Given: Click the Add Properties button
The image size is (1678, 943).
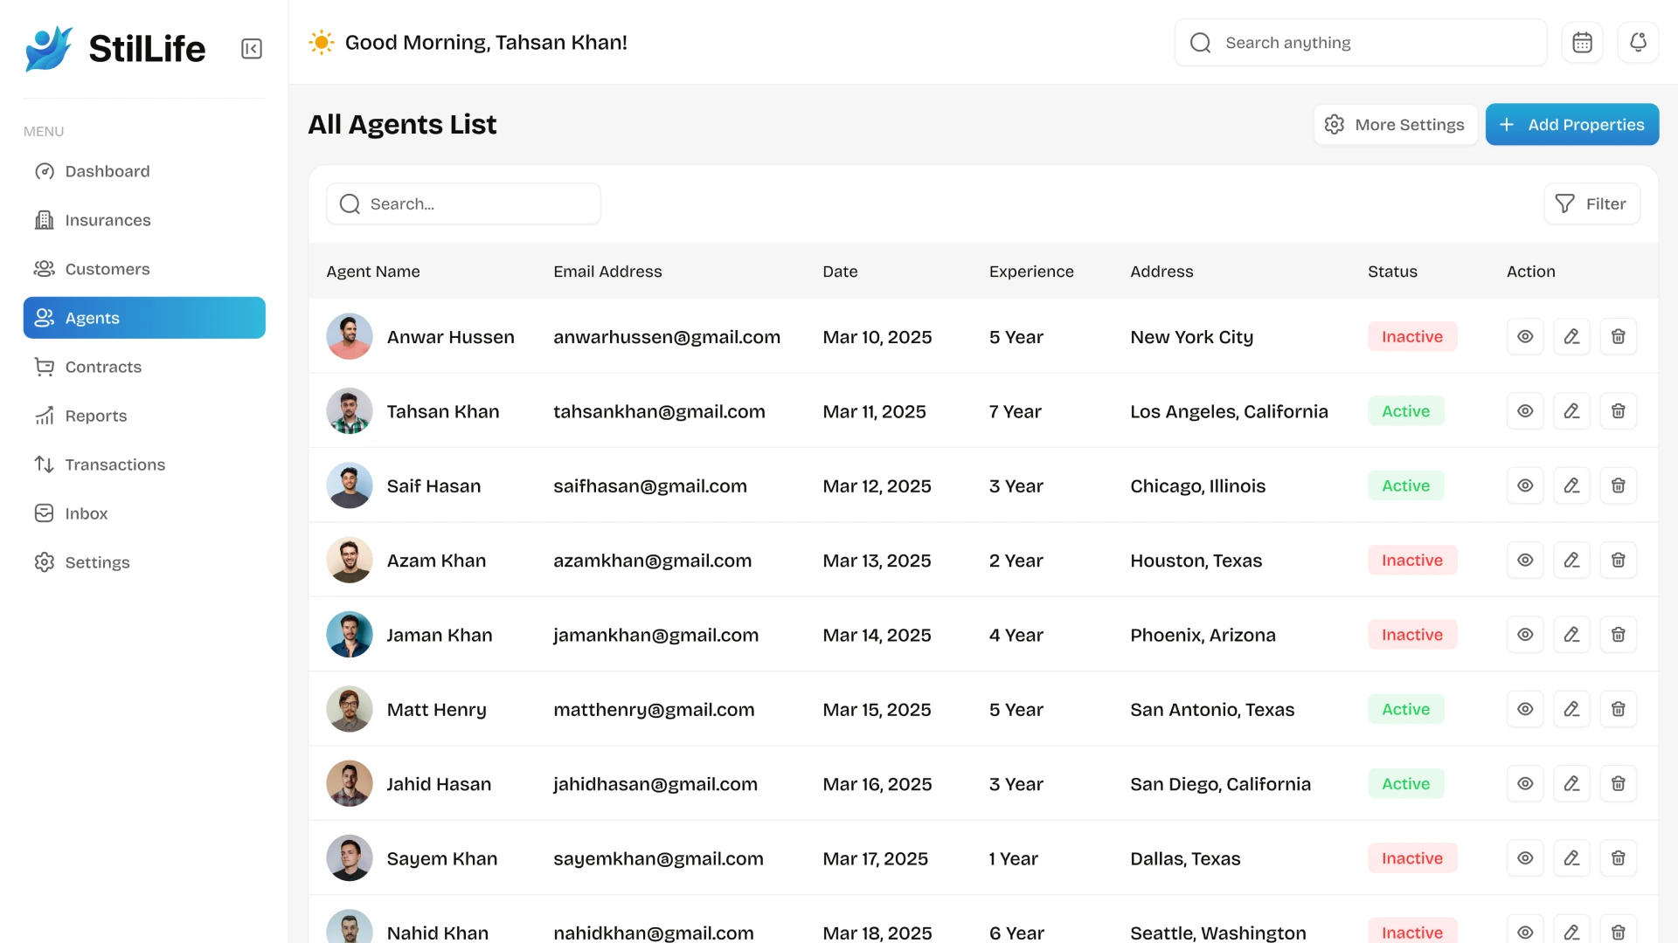Looking at the screenshot, I should point(1571,125).
